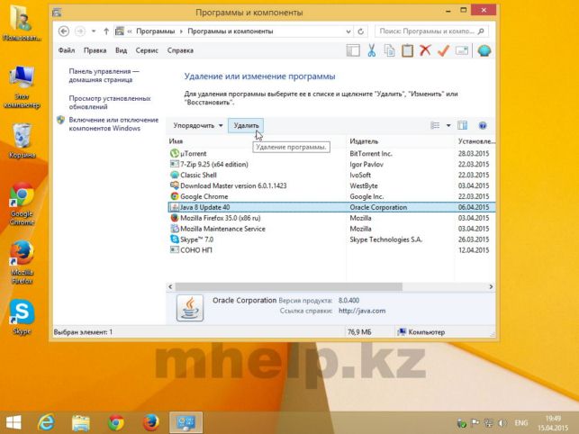The image size is (579, 434).
Task: Click the Skype desktop shortcut
Action: pos(22,317)
